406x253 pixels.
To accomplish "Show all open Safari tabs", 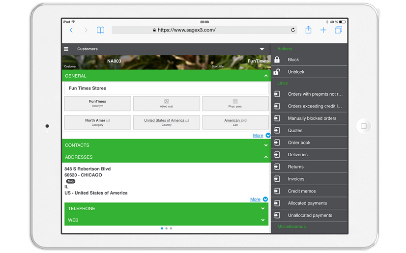I will [x=339, y=30].
